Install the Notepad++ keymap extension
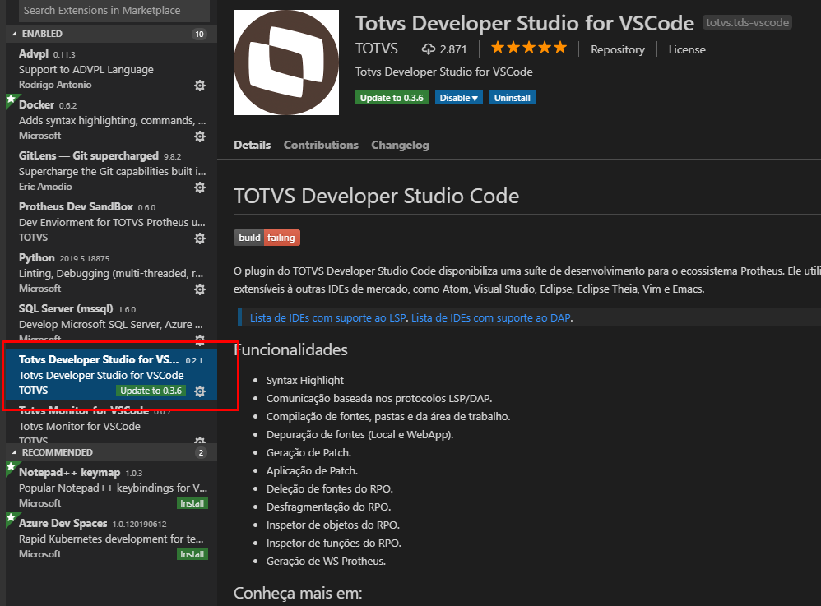 (192, 502)
